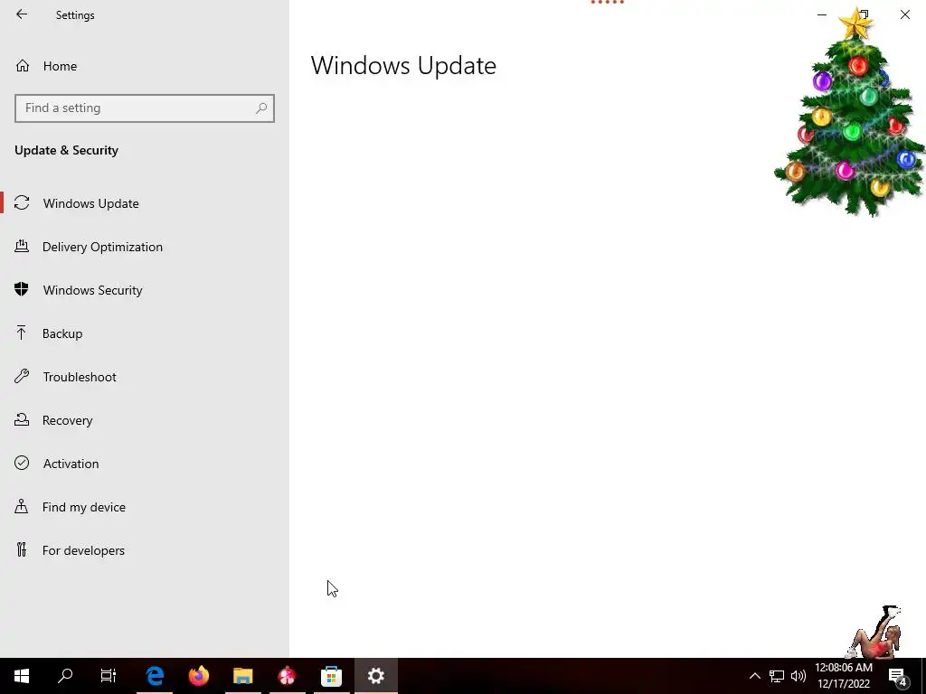This screenshot has width=926, height=694.
Task: Open the pink flower app in taskbar
Action: tap(287, 676)
